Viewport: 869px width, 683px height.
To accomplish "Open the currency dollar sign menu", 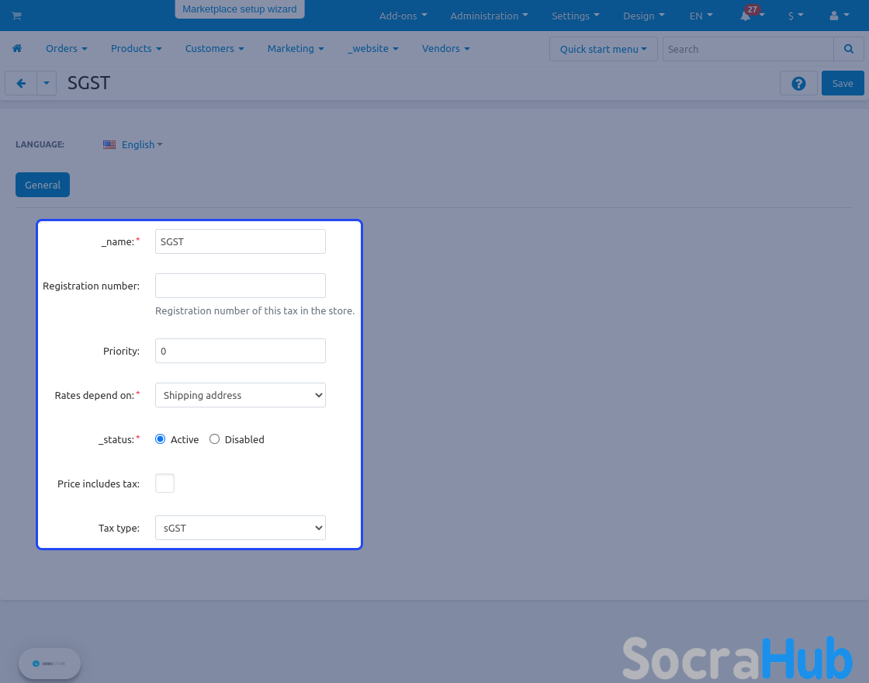I will tap(795, 16).
